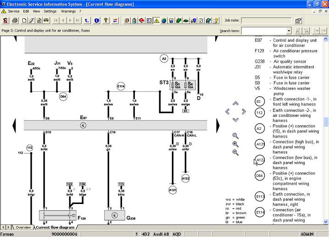
Task: Open the Search term dropdown
Action: point(289,31)
